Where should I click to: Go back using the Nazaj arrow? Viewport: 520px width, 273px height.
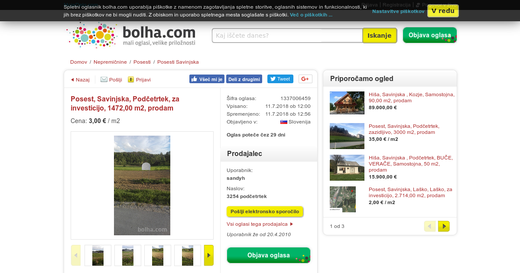tap(72, 80)
